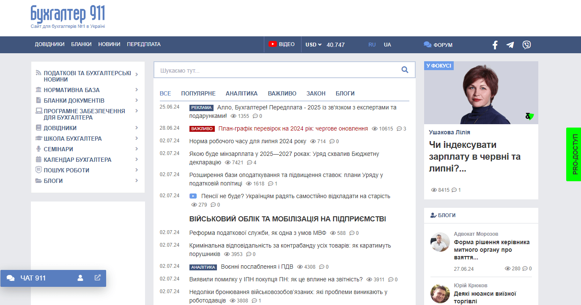Viewport: 581px width, 305px height.
Task: Switch language to RU
Action: (x=372, y=44)
